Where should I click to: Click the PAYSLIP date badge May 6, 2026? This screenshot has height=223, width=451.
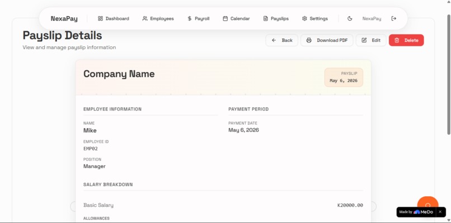(344, 77)
